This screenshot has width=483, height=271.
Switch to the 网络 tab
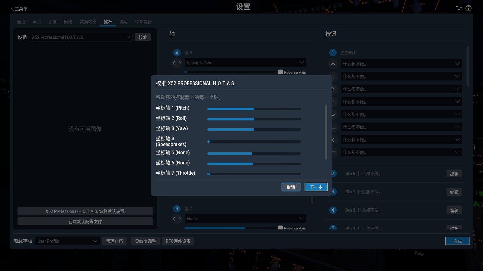[x=68, y=22]
